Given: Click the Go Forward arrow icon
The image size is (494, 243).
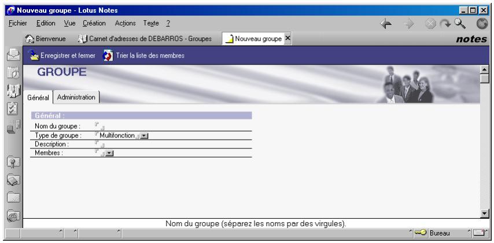Looking at the screenshot, I should (x=408, y=24).
